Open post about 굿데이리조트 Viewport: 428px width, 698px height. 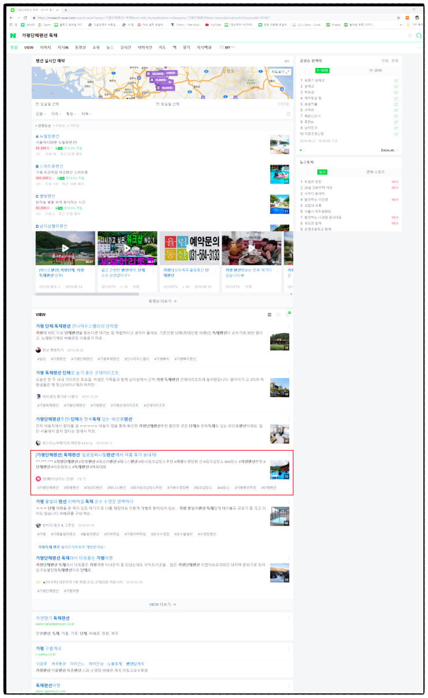(77, 373)
